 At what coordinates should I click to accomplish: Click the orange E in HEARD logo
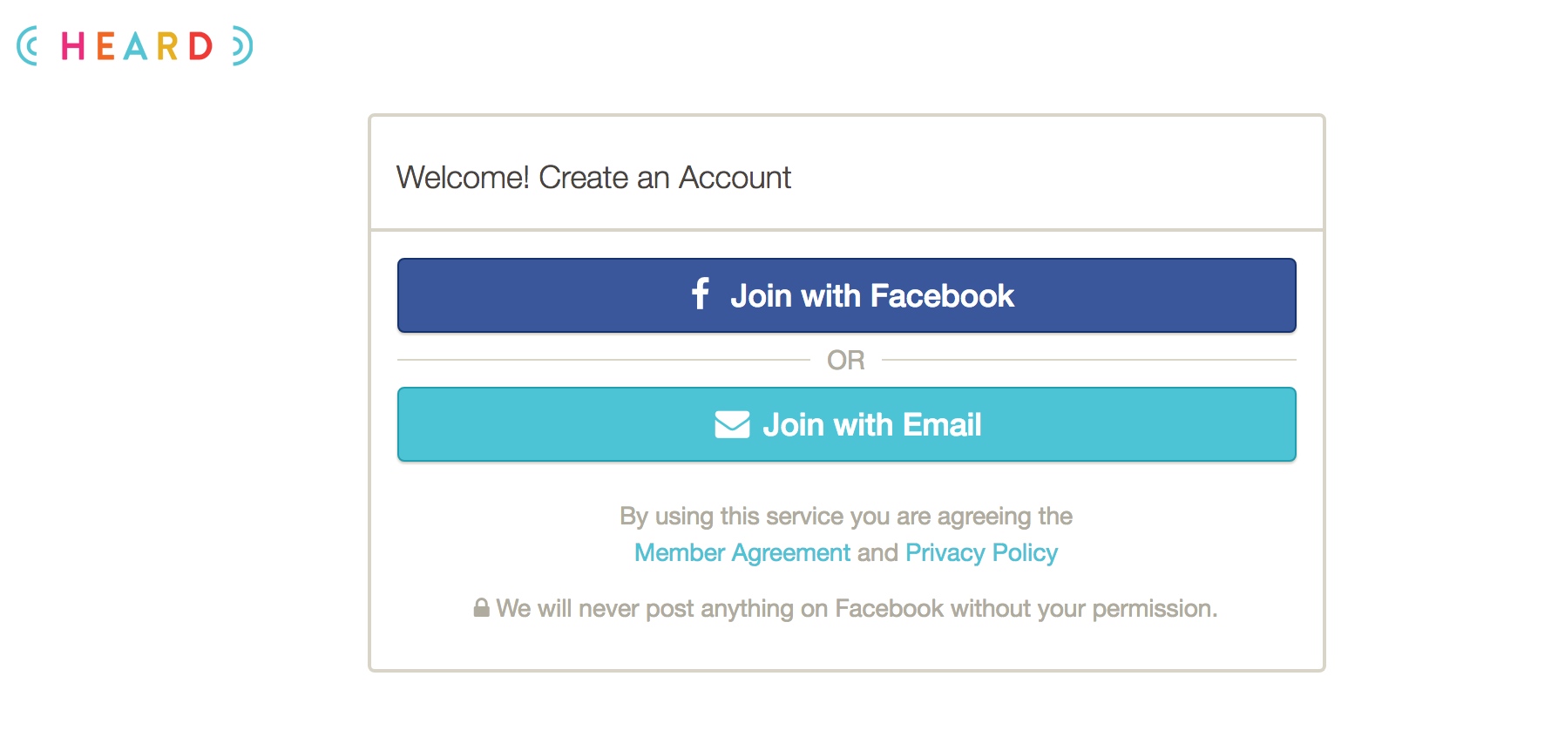105,46
